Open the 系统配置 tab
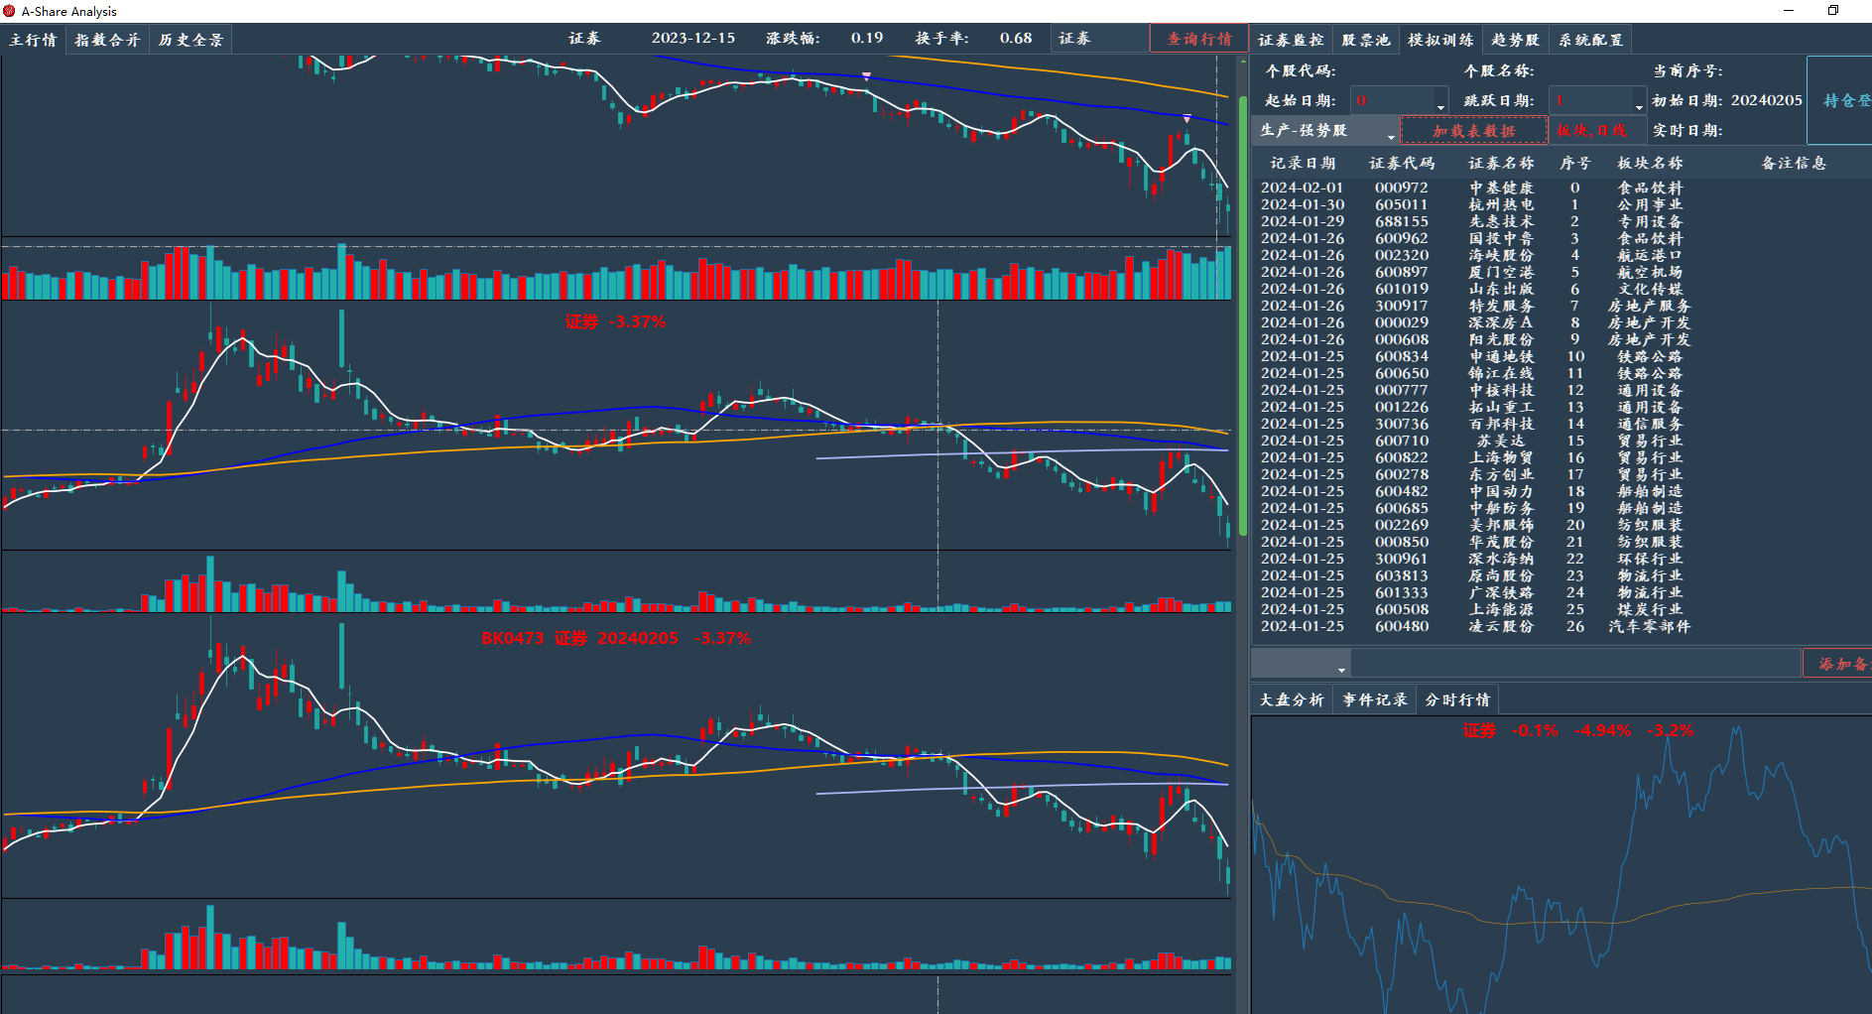Screen dimensions: 1872x1014 1590,40
